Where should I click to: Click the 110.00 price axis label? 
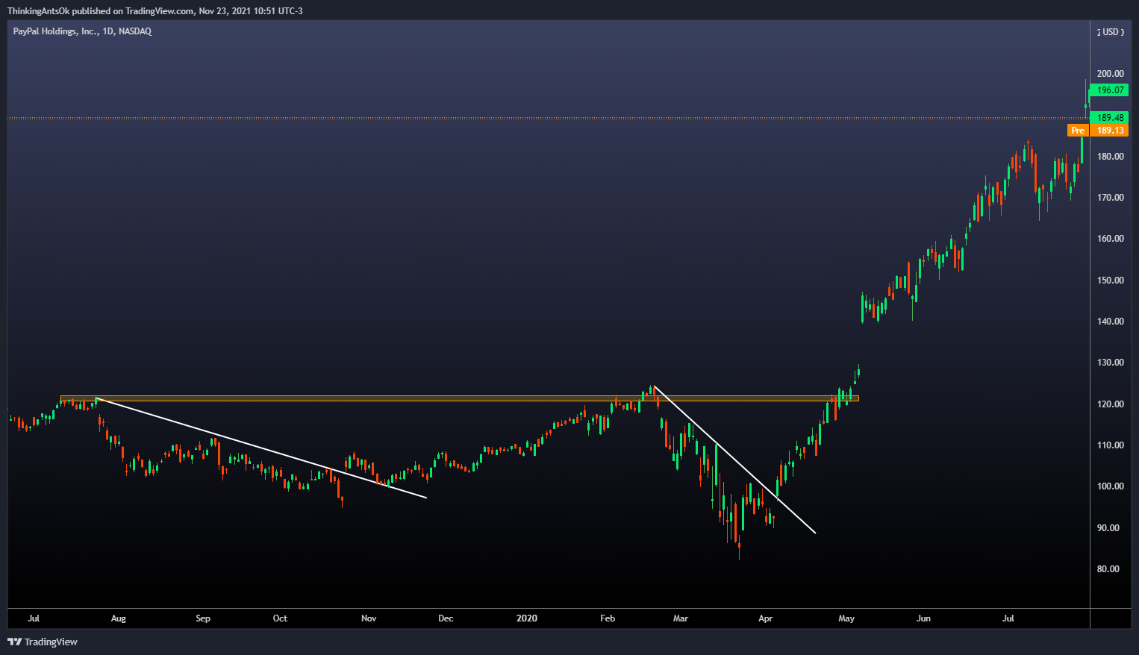pyautogui.click(x=1111, y=445)
